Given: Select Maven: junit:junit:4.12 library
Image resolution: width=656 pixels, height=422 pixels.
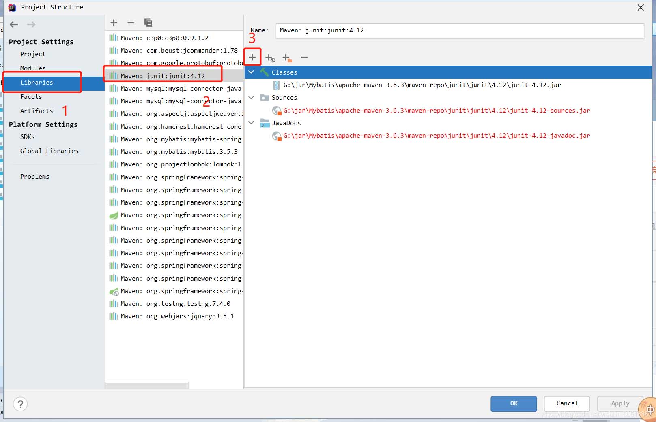Looking at the screenshot, I should click(174, 76).
